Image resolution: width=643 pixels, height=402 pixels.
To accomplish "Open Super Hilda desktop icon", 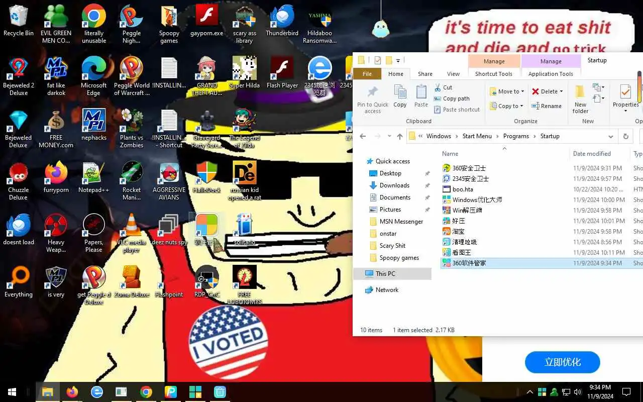I will click(245, 73).
